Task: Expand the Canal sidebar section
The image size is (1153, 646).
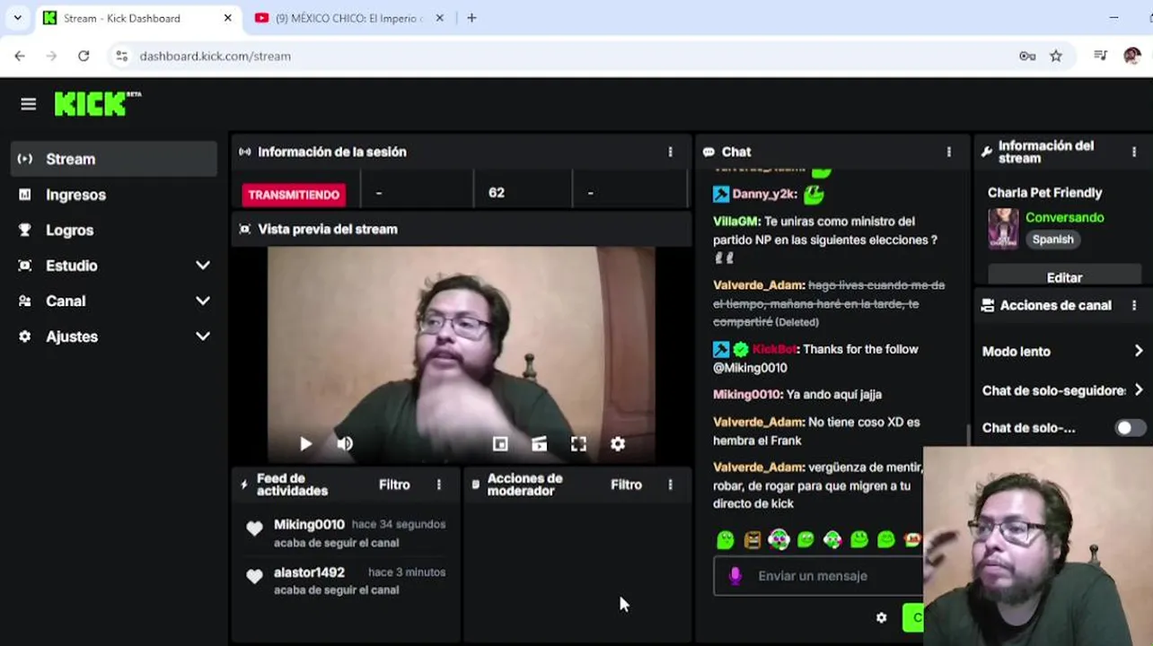Action: coord(114,301)
